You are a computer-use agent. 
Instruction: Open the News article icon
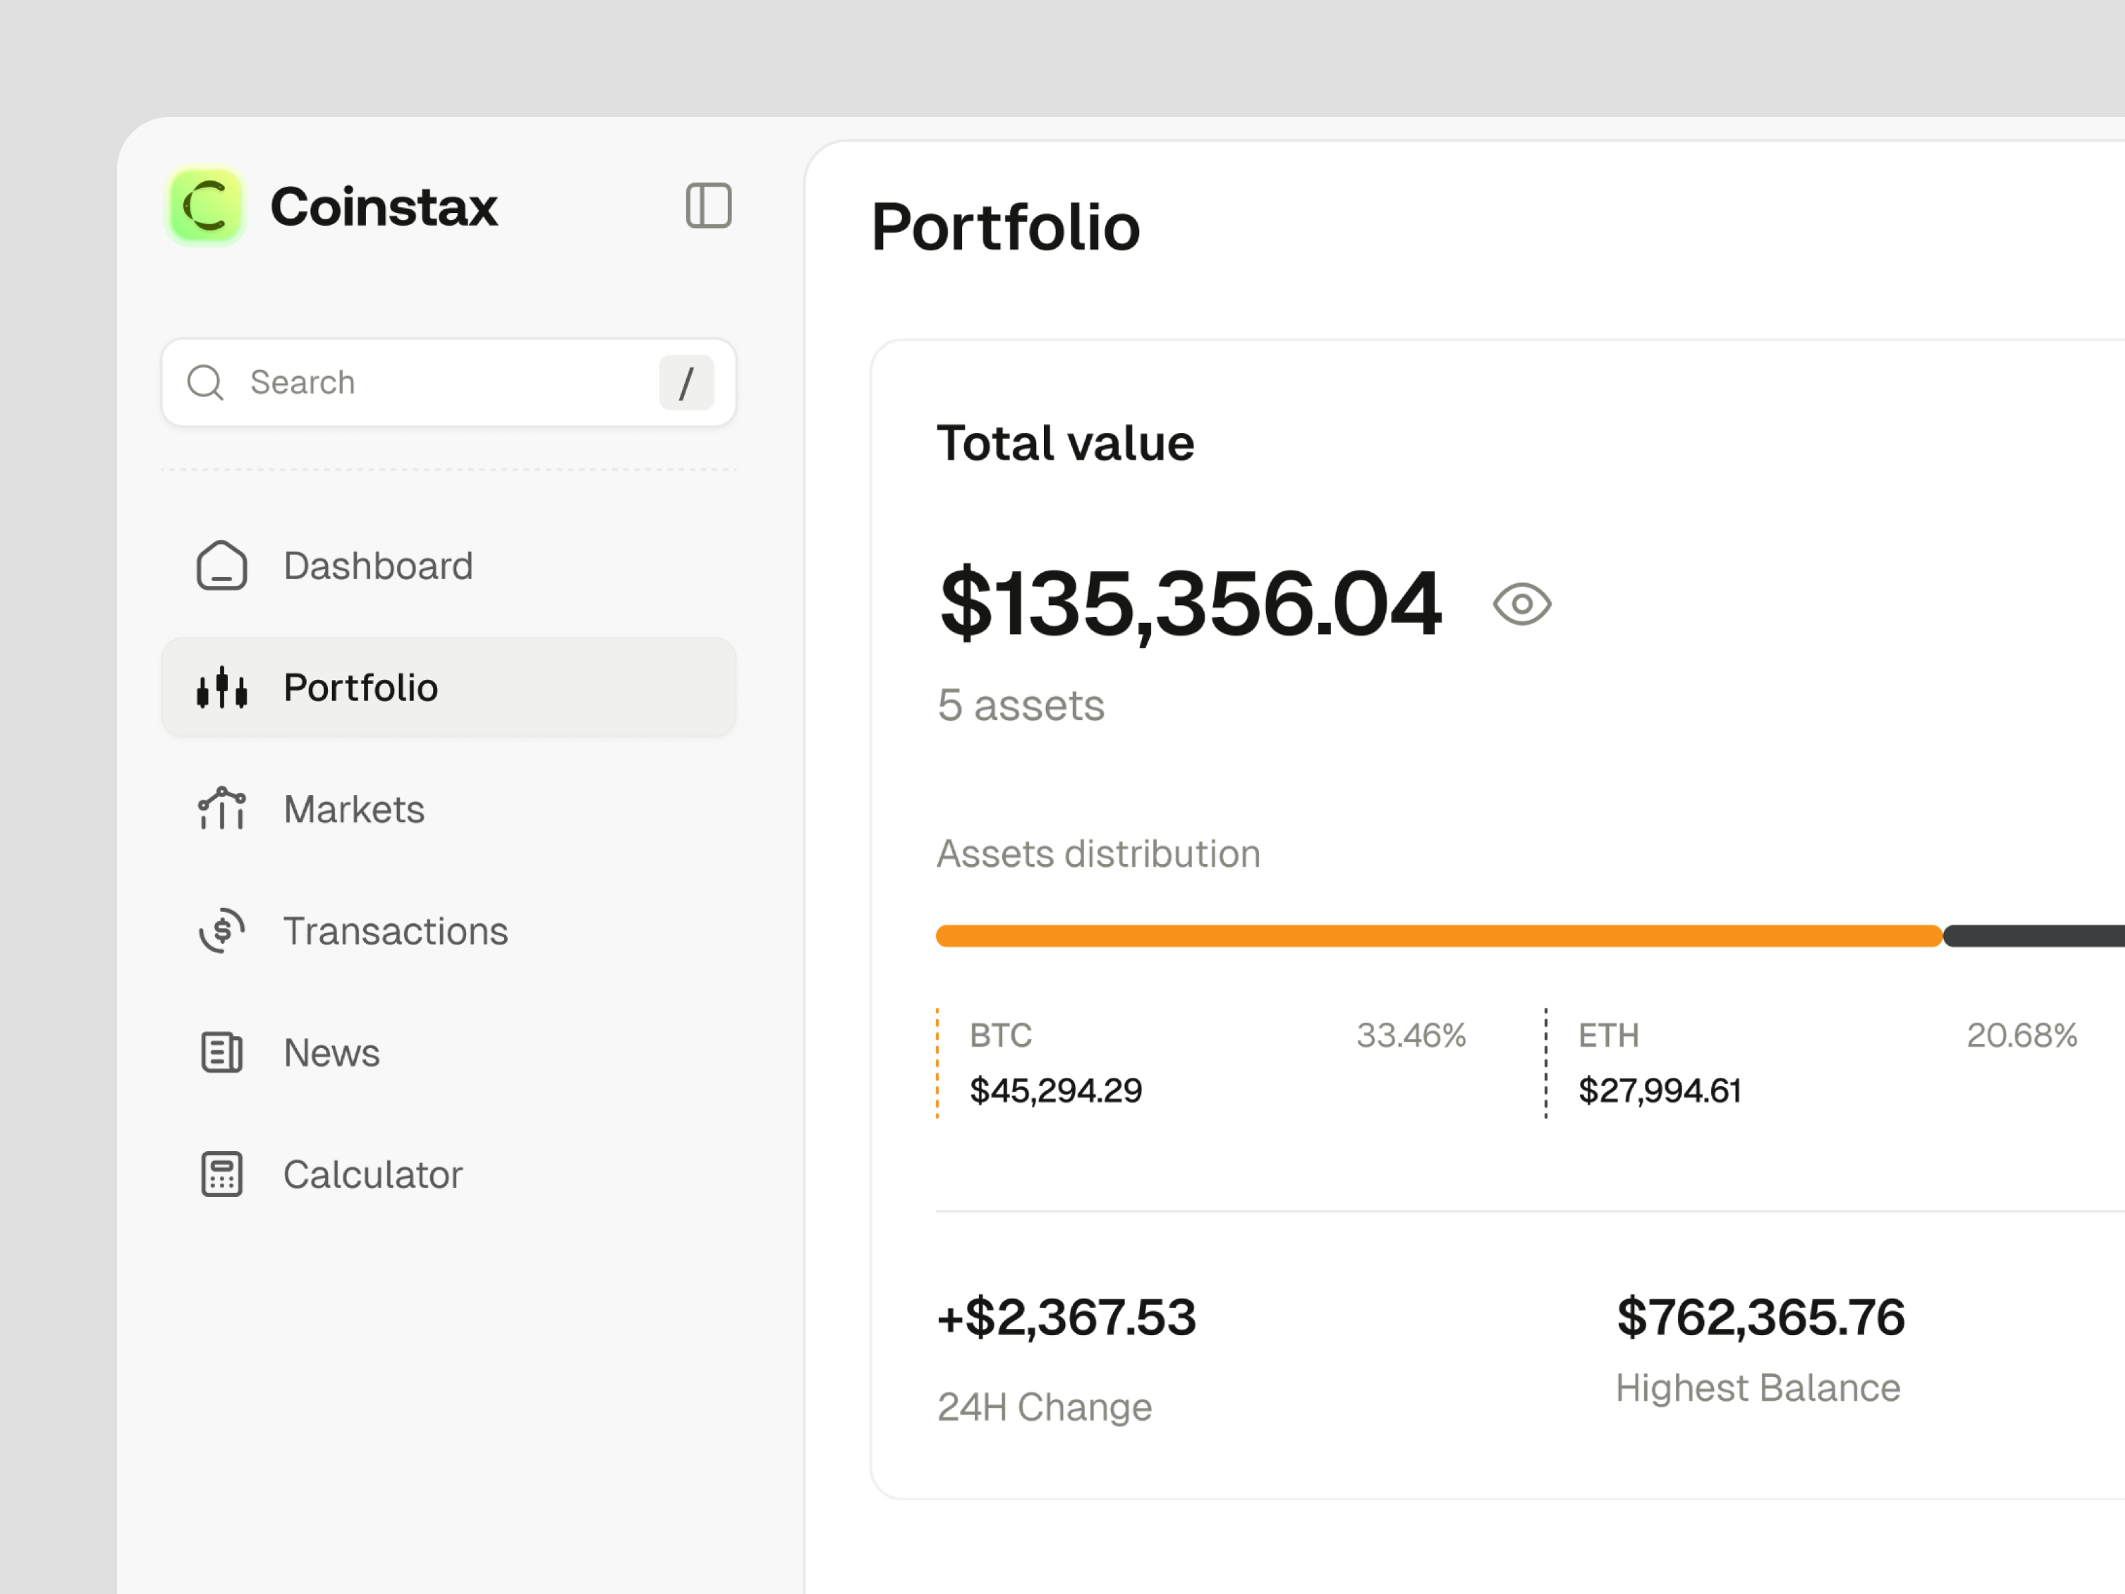click(221, 1052)
